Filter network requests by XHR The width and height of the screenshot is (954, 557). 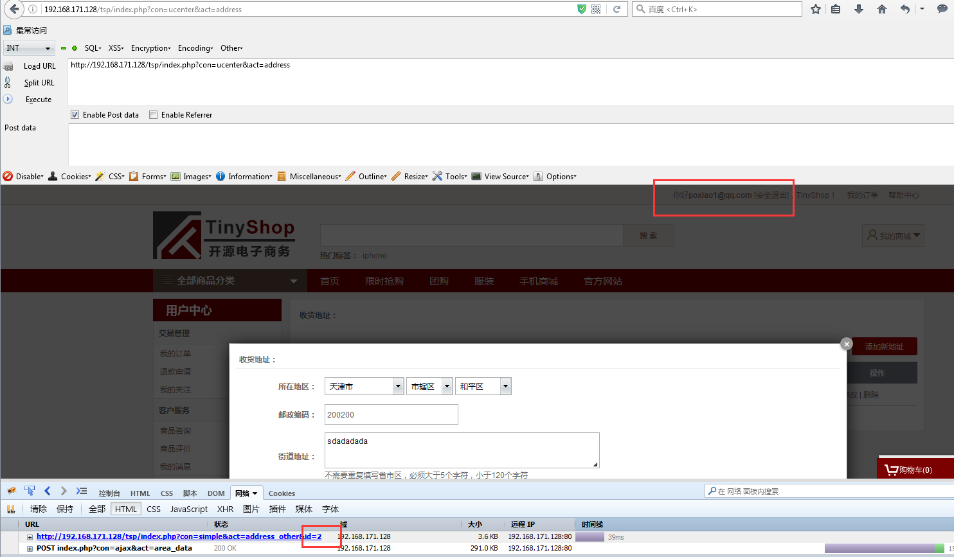tap(225, 509)
